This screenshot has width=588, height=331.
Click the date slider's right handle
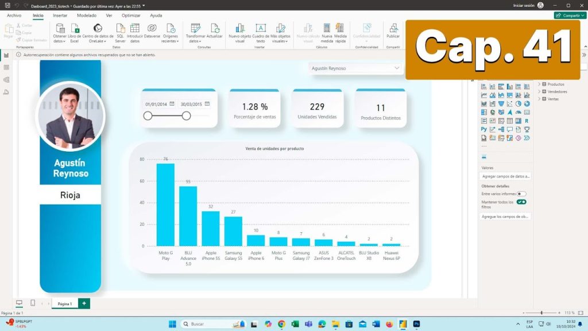pyautogui.click(x=186, y=116)
